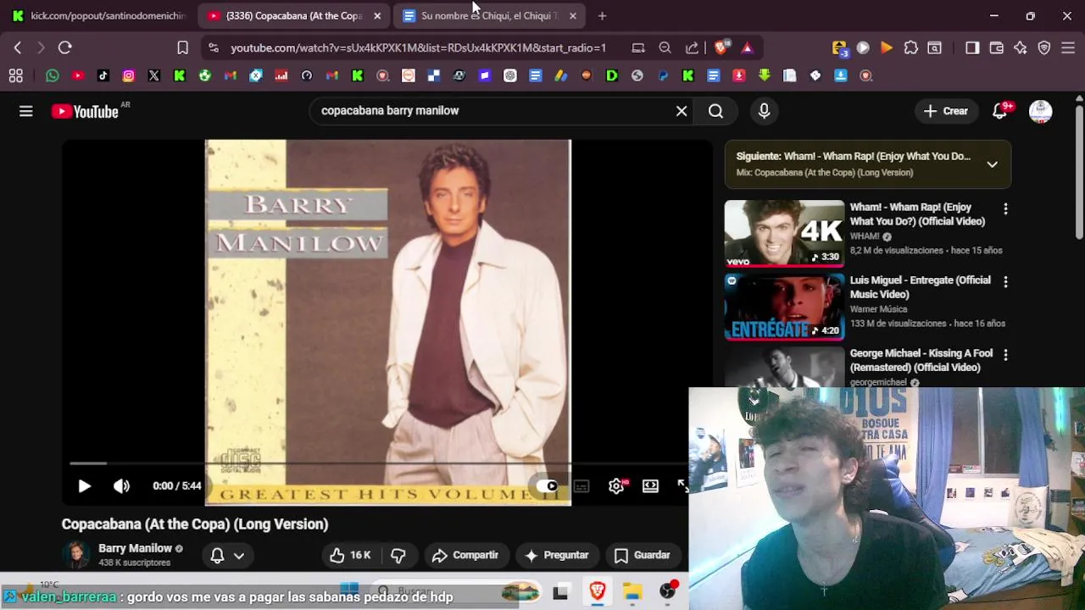Click share page icon in address bar
The image size is (1085, 610).
click(x=692, y=48)
